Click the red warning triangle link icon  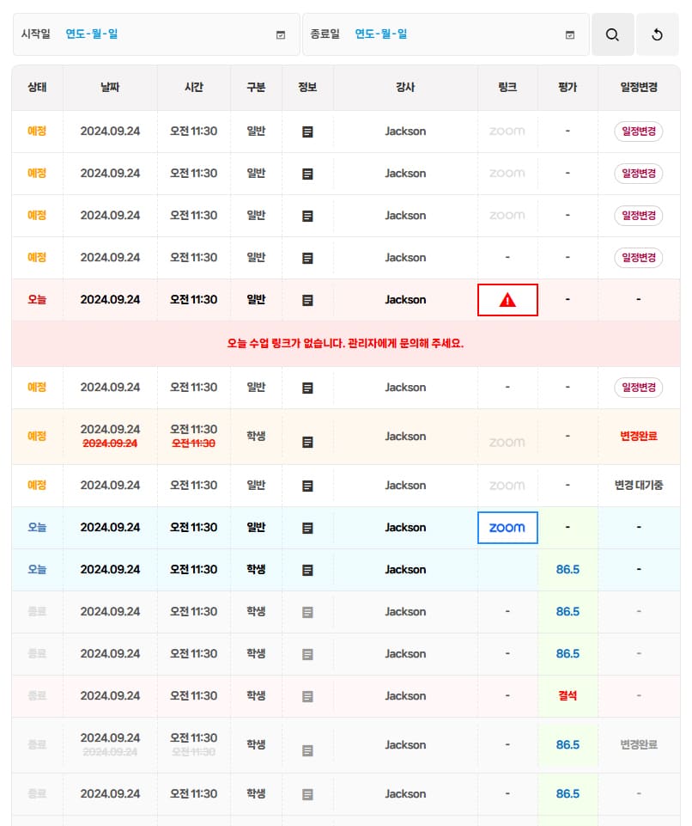[507, 300]
